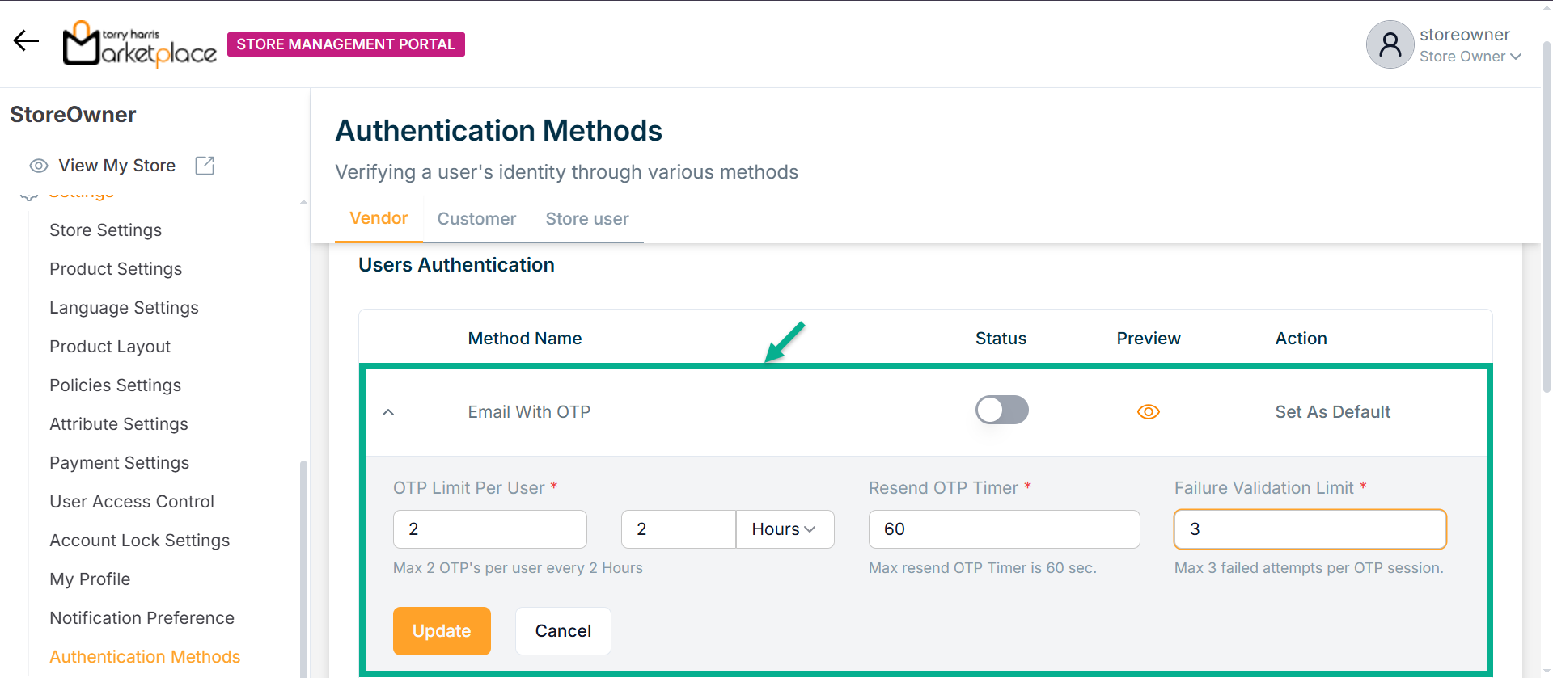Image resolution: width=1553 pixels, height=678 pixels.
Task: Click the storeowner profile avatar
Action: tap(1390, 44)
